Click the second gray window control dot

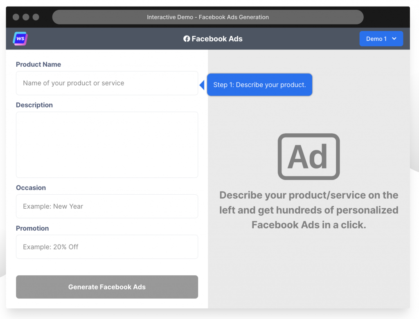[26, 17]
